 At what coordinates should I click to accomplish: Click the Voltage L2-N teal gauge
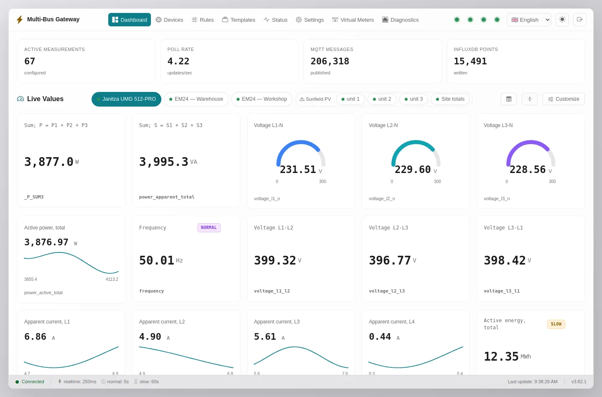416,153
